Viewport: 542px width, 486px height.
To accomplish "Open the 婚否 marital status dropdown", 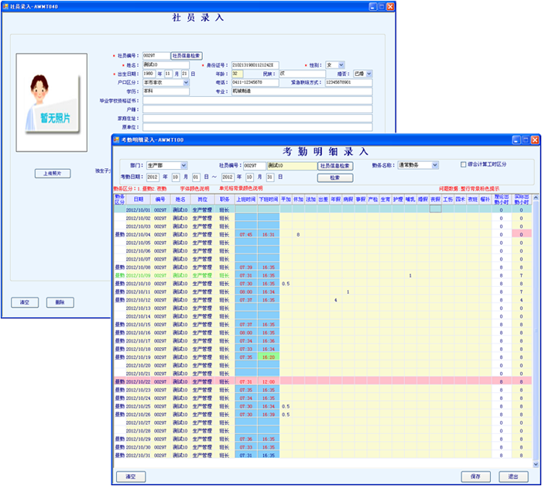I will [369, 73].
